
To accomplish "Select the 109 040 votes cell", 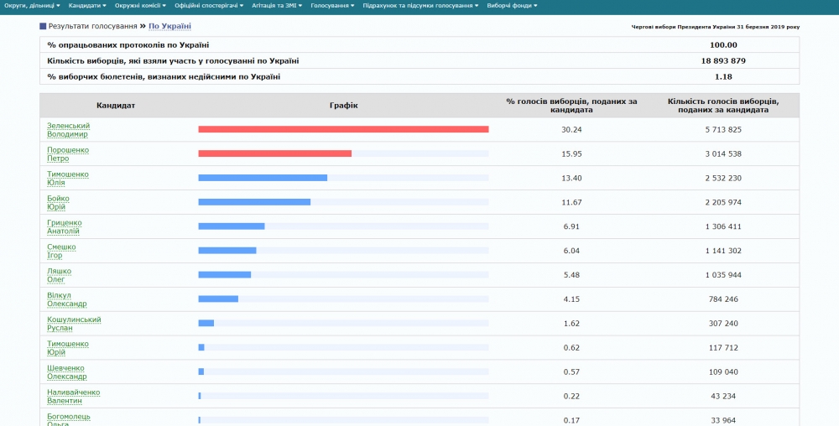I will (723, 372).
